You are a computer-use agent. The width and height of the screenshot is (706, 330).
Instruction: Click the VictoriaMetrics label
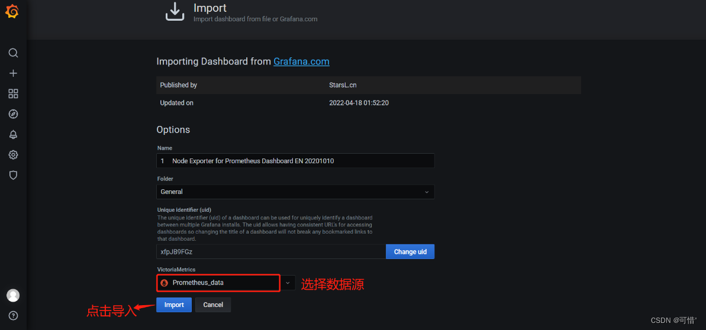(x=176, y=269)
